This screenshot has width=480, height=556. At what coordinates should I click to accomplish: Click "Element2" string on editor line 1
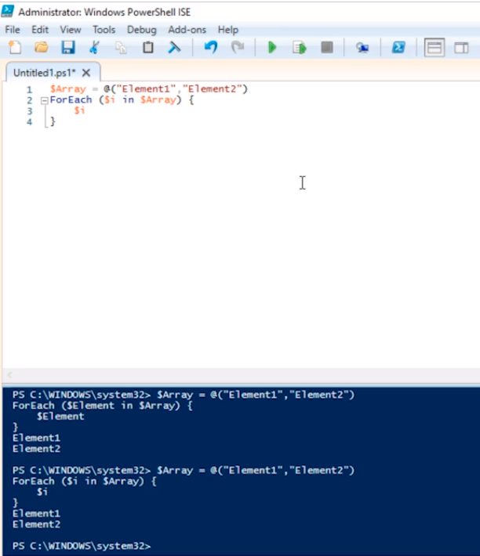coord(212,88)
